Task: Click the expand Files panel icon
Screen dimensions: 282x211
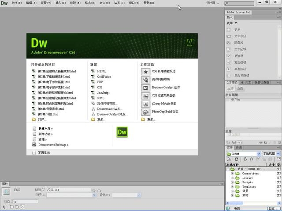Action: point(278,159)
